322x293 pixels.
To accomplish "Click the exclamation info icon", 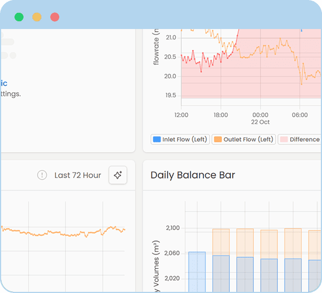I will tap(42, 175).
